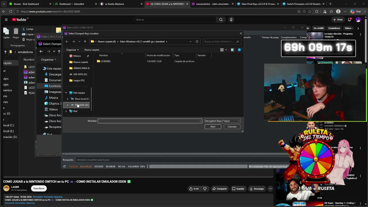Switch to 'Switch Firmwares v22.5.0' tab
The height and width of the screenshot is (207, 368).
(x=303, y=4)
